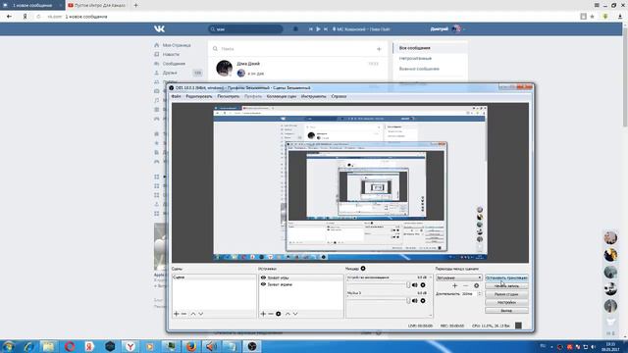Open the Файл menu in OBS
Viewport: 628px width, 353px height.
coord(176,96)
